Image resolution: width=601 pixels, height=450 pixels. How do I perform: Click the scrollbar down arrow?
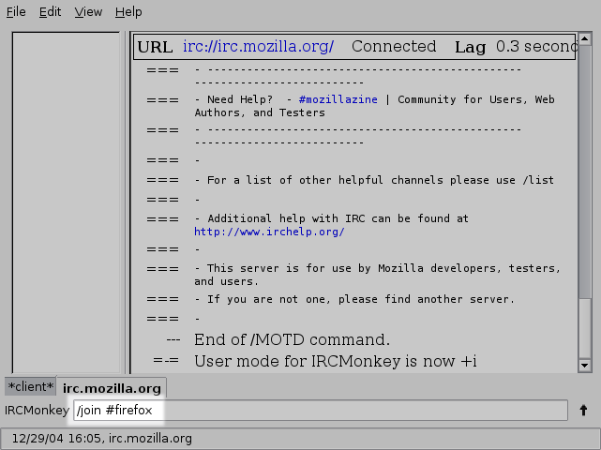coord(584,366)
